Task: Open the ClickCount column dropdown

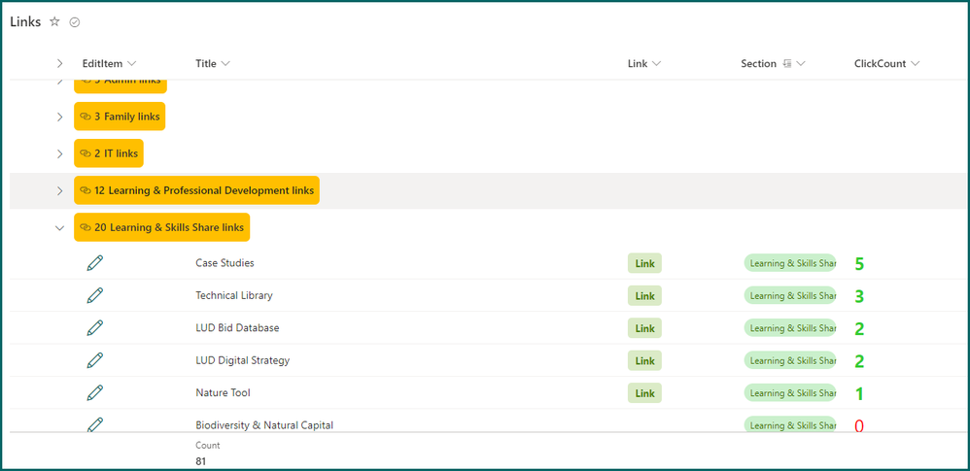Action: [x=915, y=64]
